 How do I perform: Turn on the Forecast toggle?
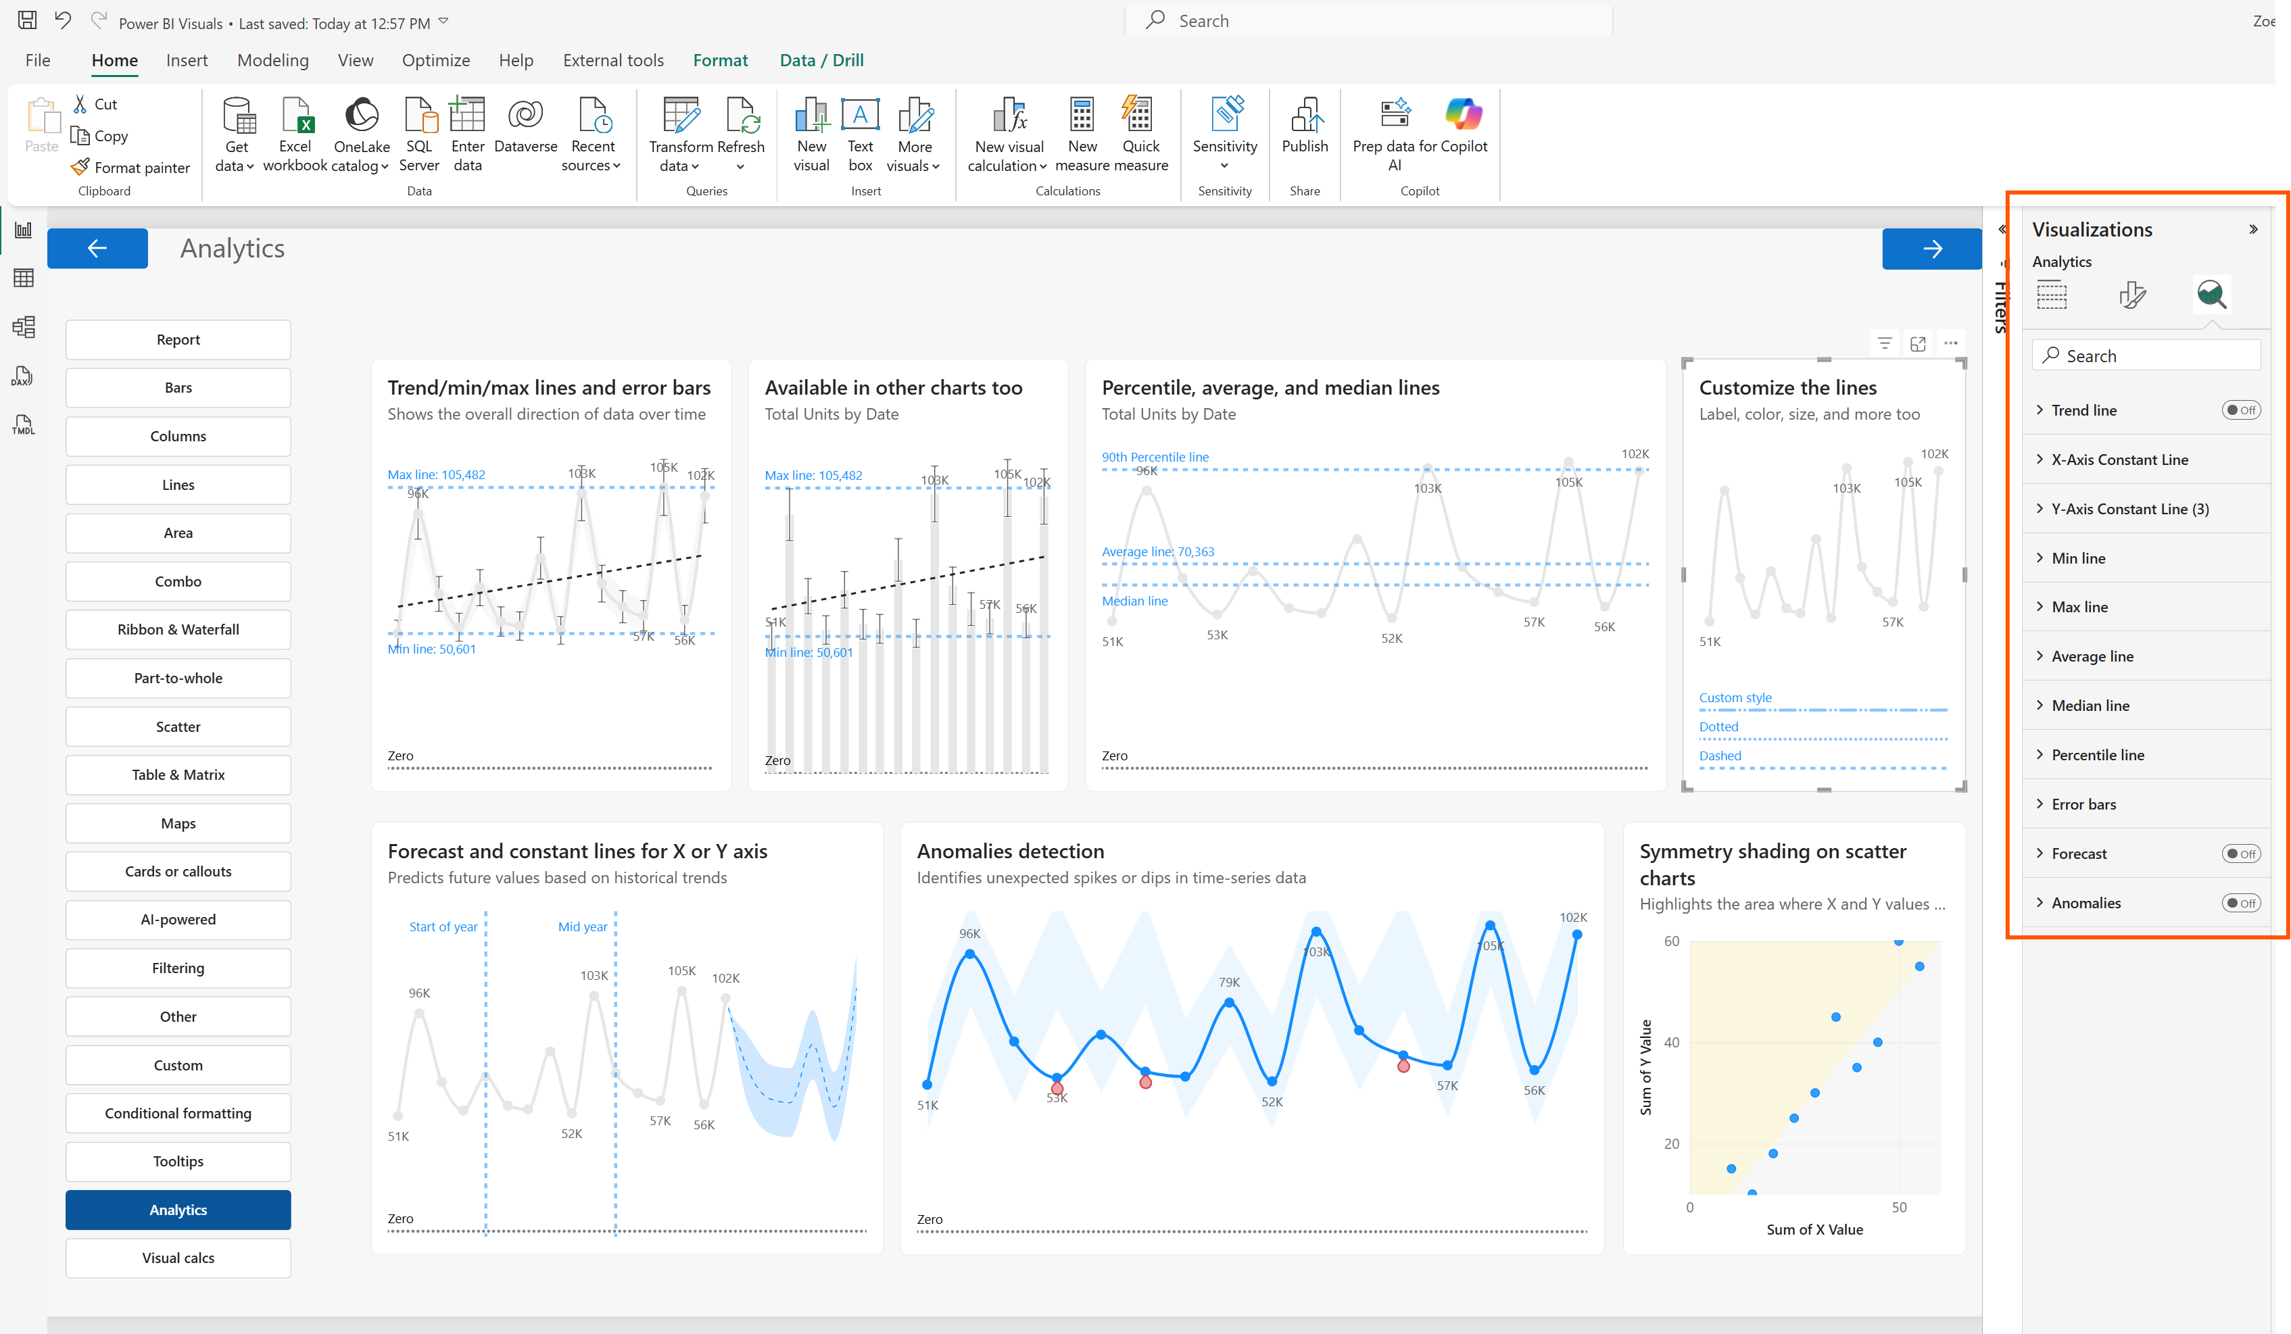coord(2241,852)
